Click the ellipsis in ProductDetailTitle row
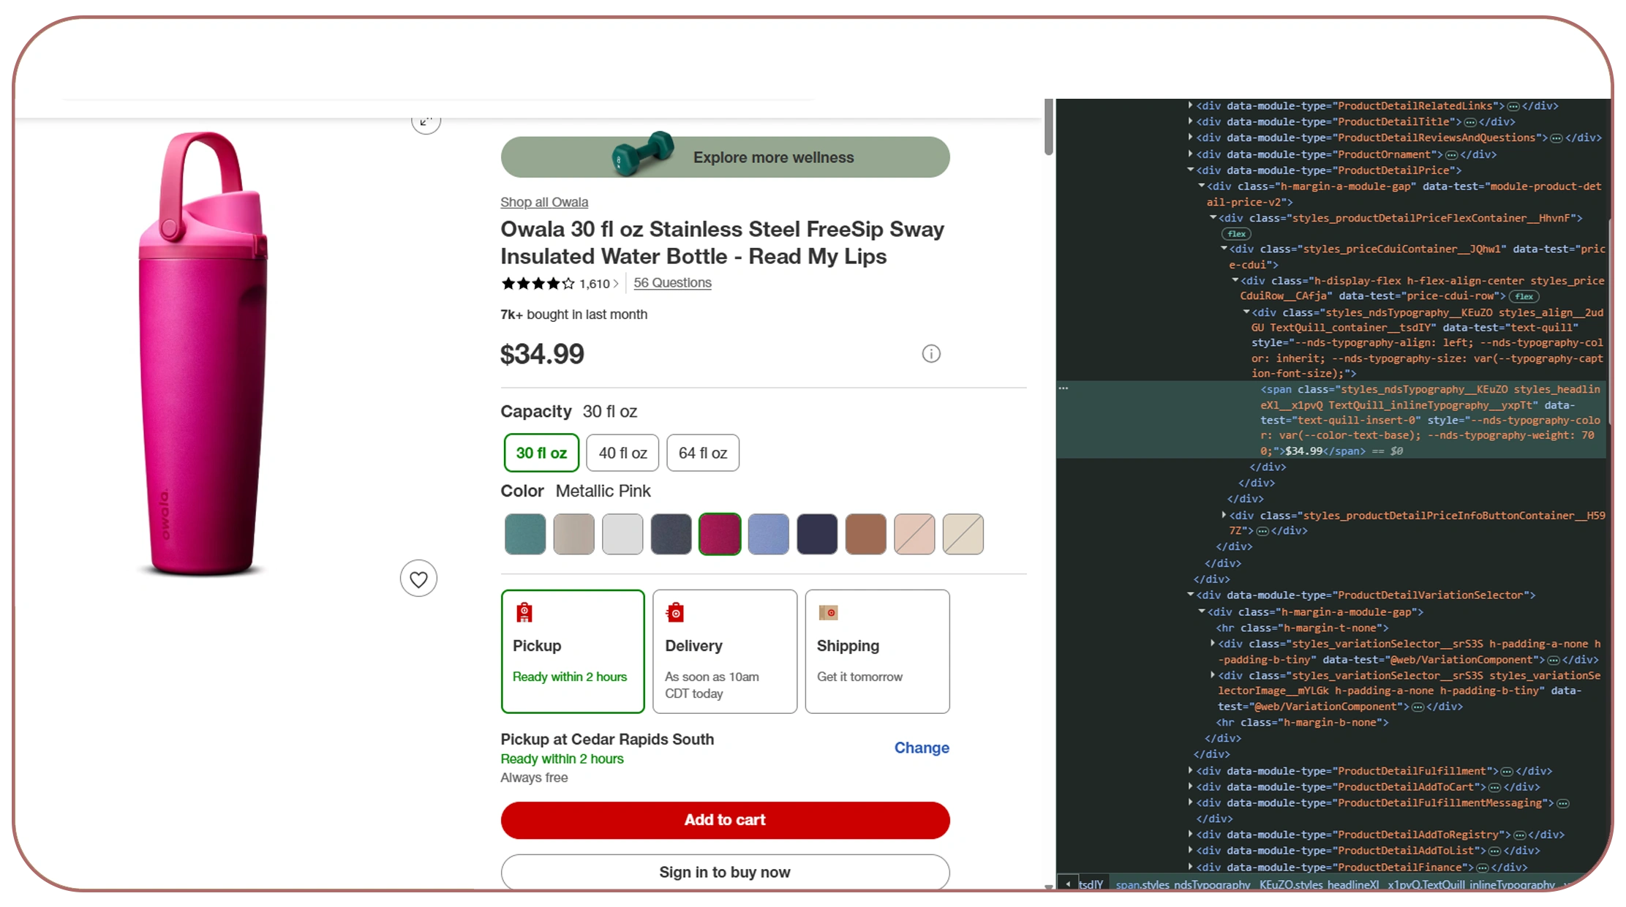Viewport: 1626px width, 907px height. pos(1469,122)
